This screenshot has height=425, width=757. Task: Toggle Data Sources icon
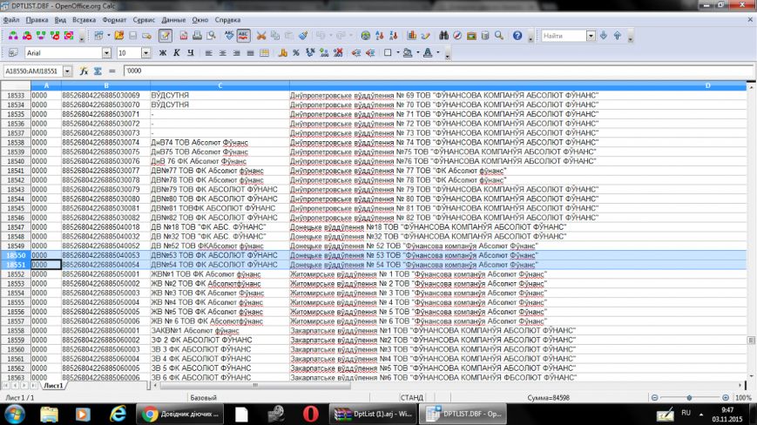click(485, 36)
